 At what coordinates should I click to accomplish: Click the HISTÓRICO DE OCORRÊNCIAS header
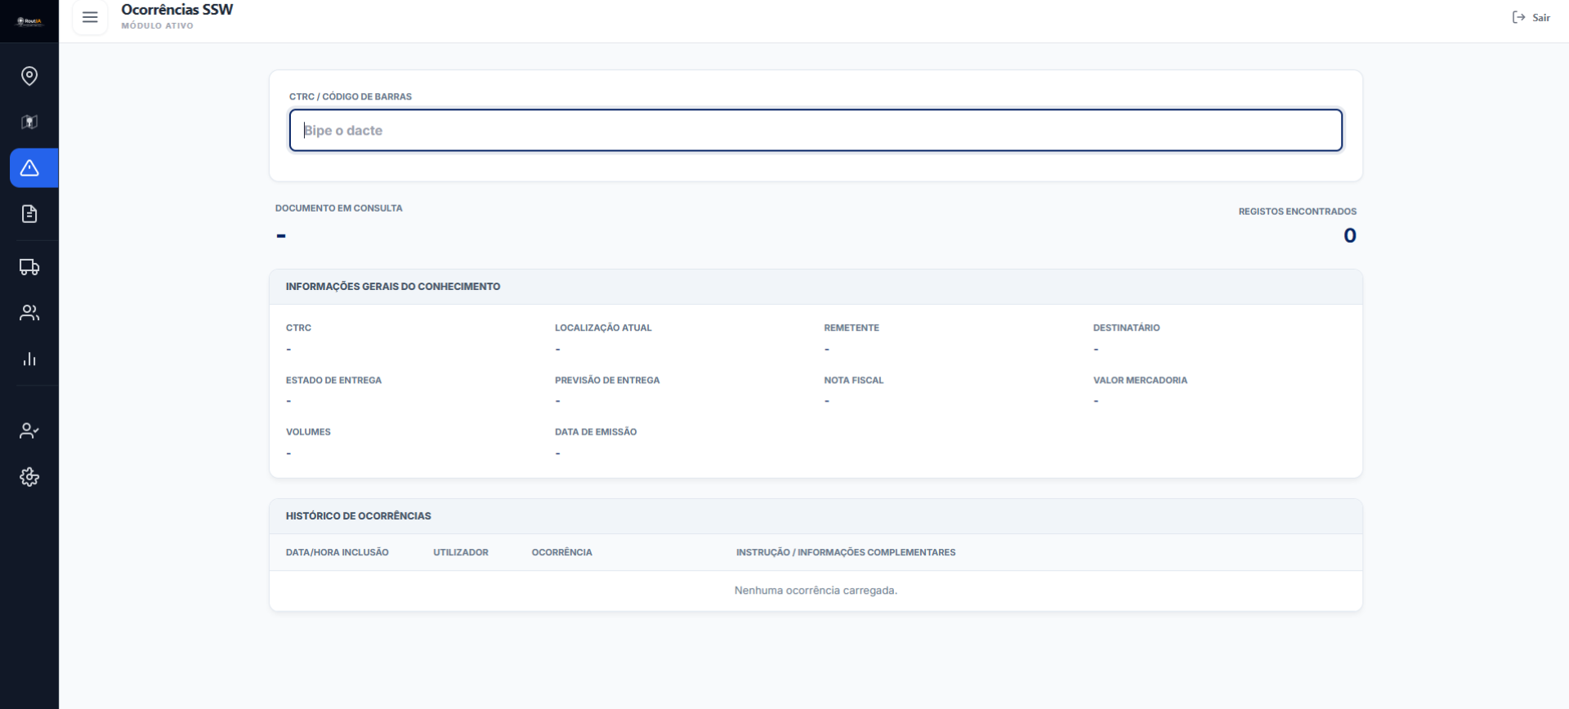tap(359, 516)
